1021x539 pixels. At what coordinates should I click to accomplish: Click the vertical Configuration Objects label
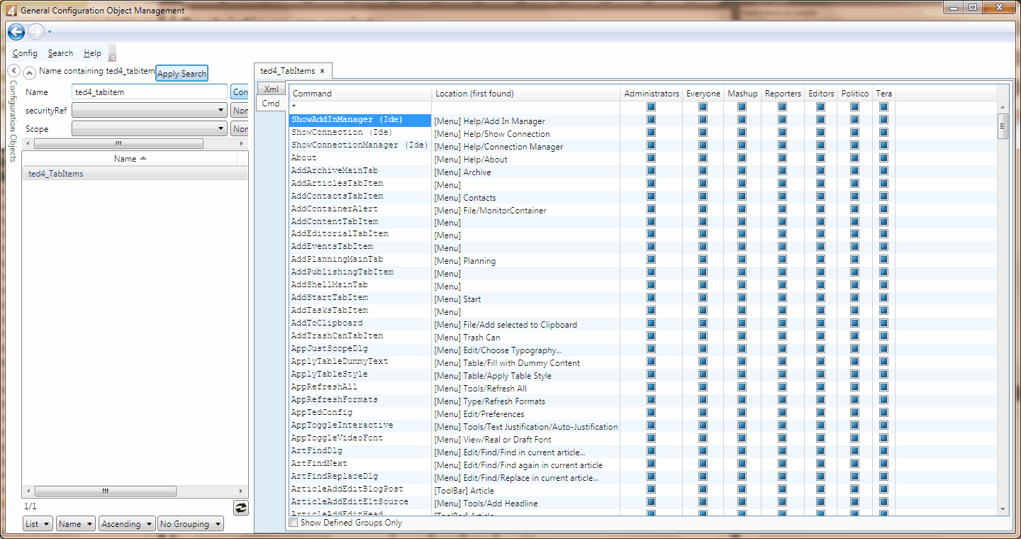point(13,121)
